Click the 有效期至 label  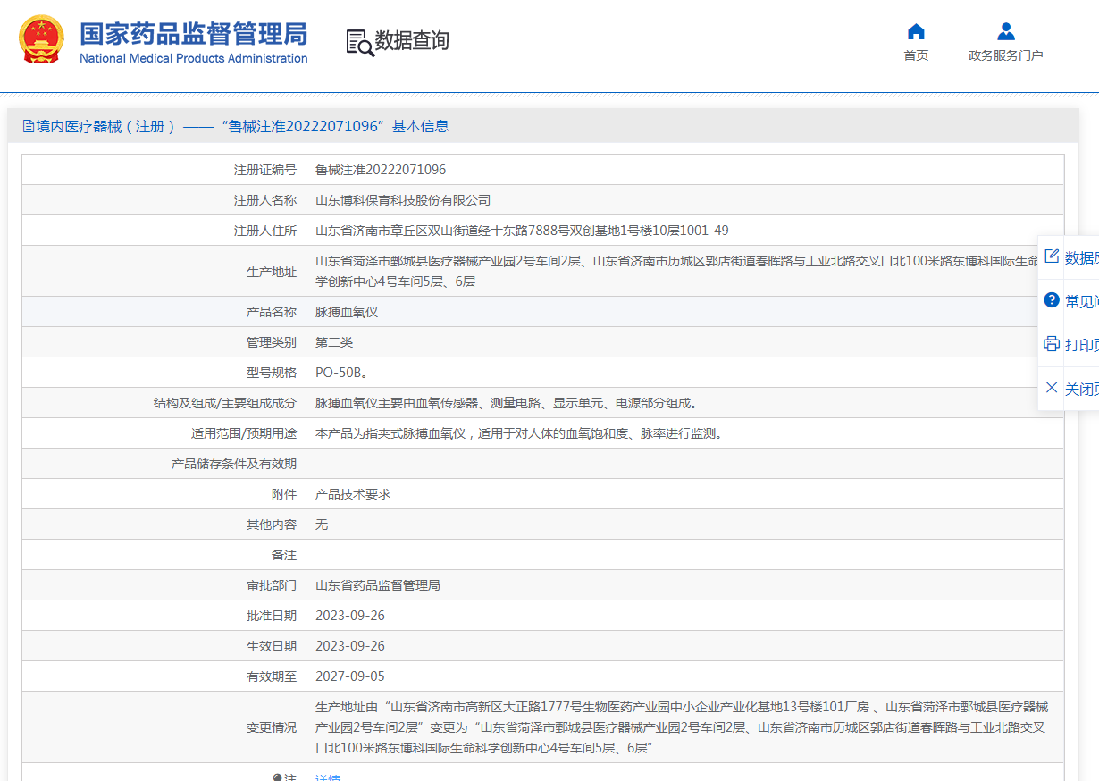pyautogui.click(x=272, y=676)
